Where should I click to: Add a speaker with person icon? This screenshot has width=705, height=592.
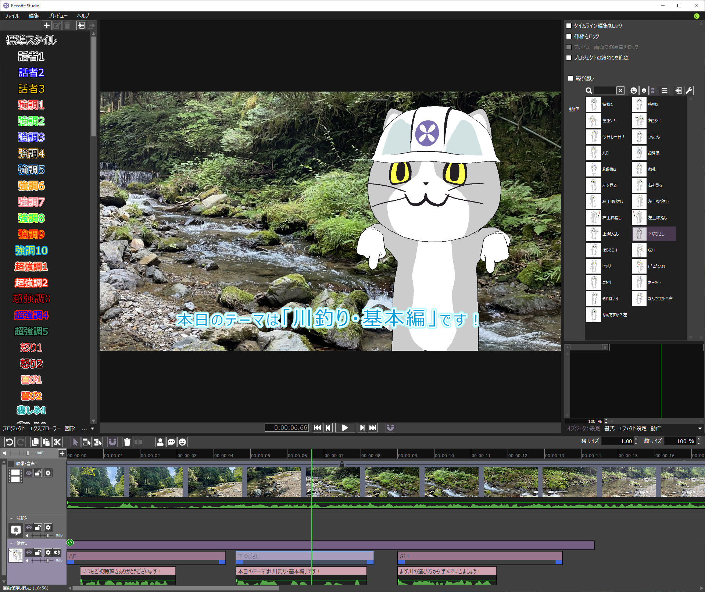(160, 442)
